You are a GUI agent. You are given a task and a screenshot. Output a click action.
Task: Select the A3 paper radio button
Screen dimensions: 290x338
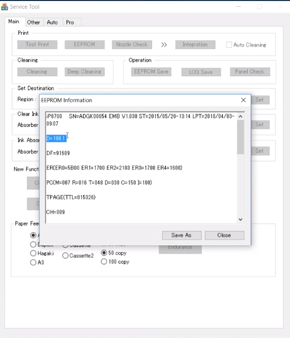pyautogui.click(x=33, y=262)
